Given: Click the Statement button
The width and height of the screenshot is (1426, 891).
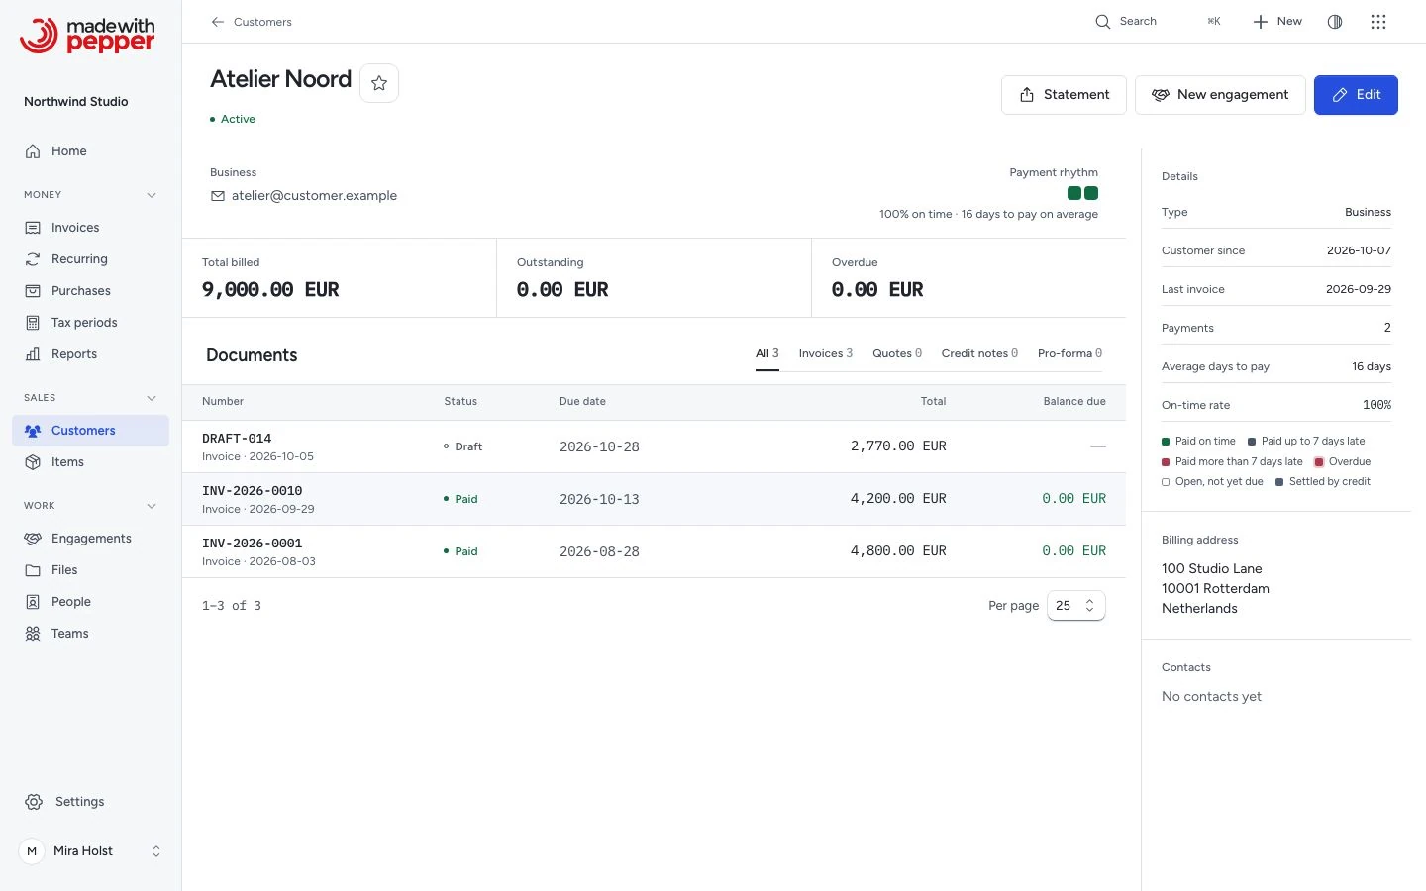Looking at the screenshot, I should tap(1064, 95).
